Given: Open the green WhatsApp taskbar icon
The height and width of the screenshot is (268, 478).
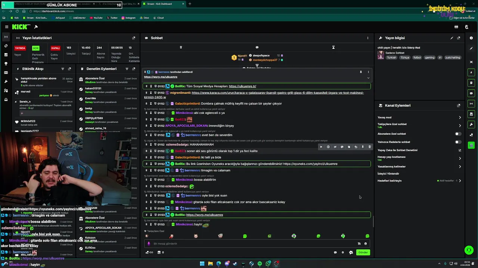Looking at the screenshot, I should [268, 264].
